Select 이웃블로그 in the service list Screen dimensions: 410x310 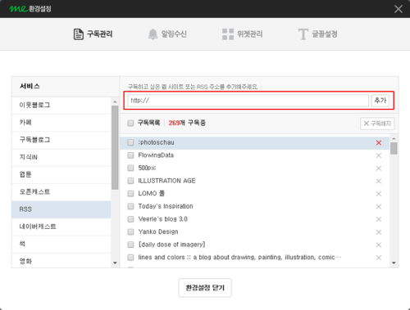[61, 106]
